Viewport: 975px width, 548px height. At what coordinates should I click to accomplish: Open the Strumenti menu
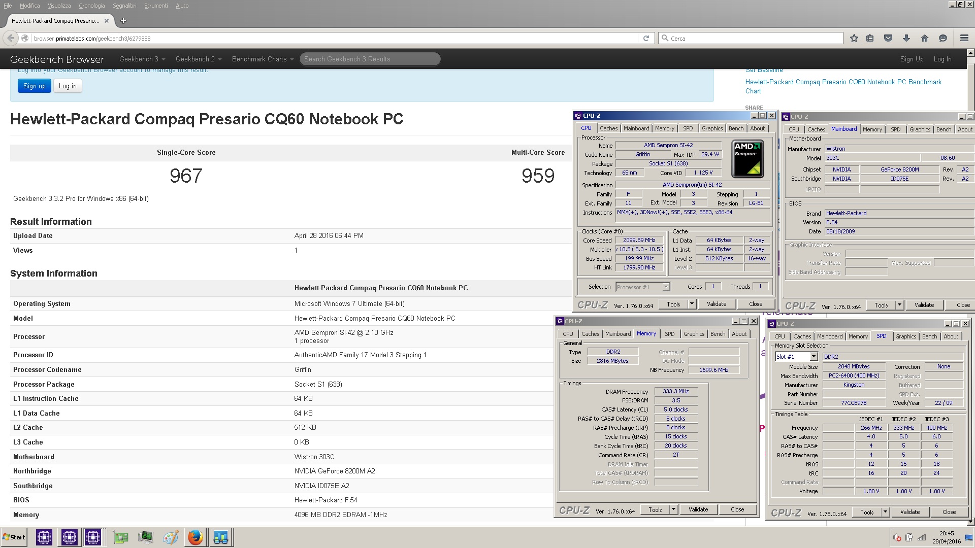[x=156, y=6]
